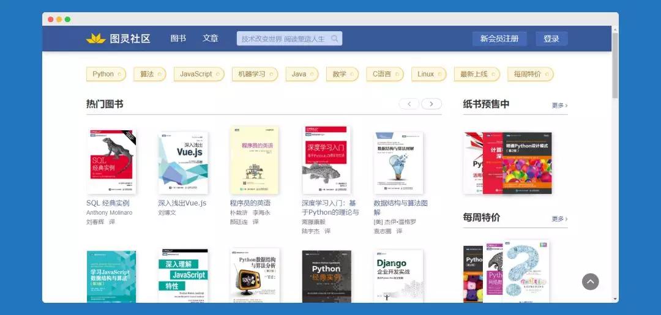Open the blue question-mark weekly special cover

526,271
